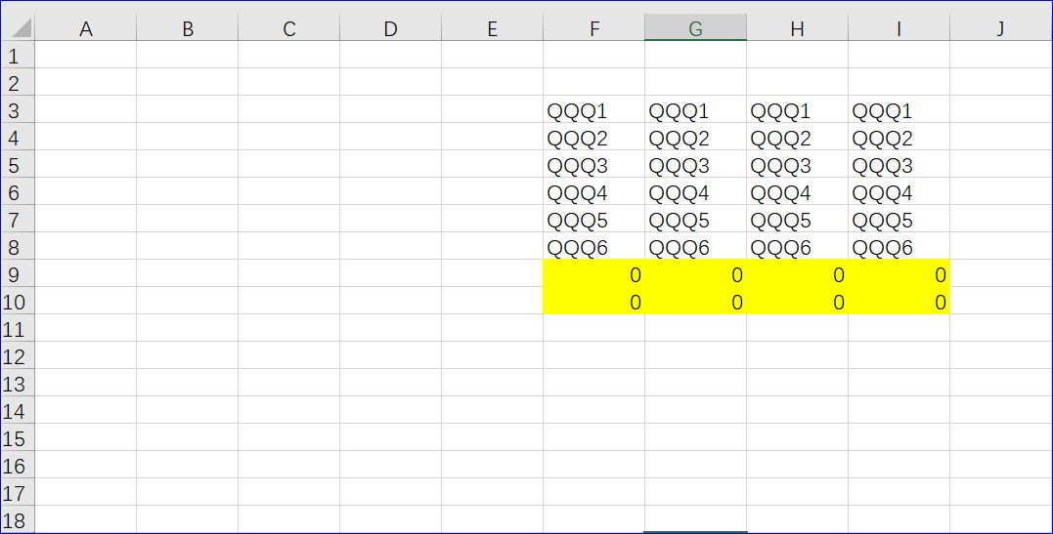
Task: Select row 17 header
Action: tap(19, 492)
